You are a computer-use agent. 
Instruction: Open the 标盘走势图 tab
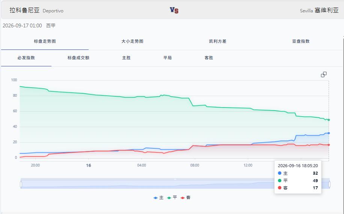(x=45, y=41)
